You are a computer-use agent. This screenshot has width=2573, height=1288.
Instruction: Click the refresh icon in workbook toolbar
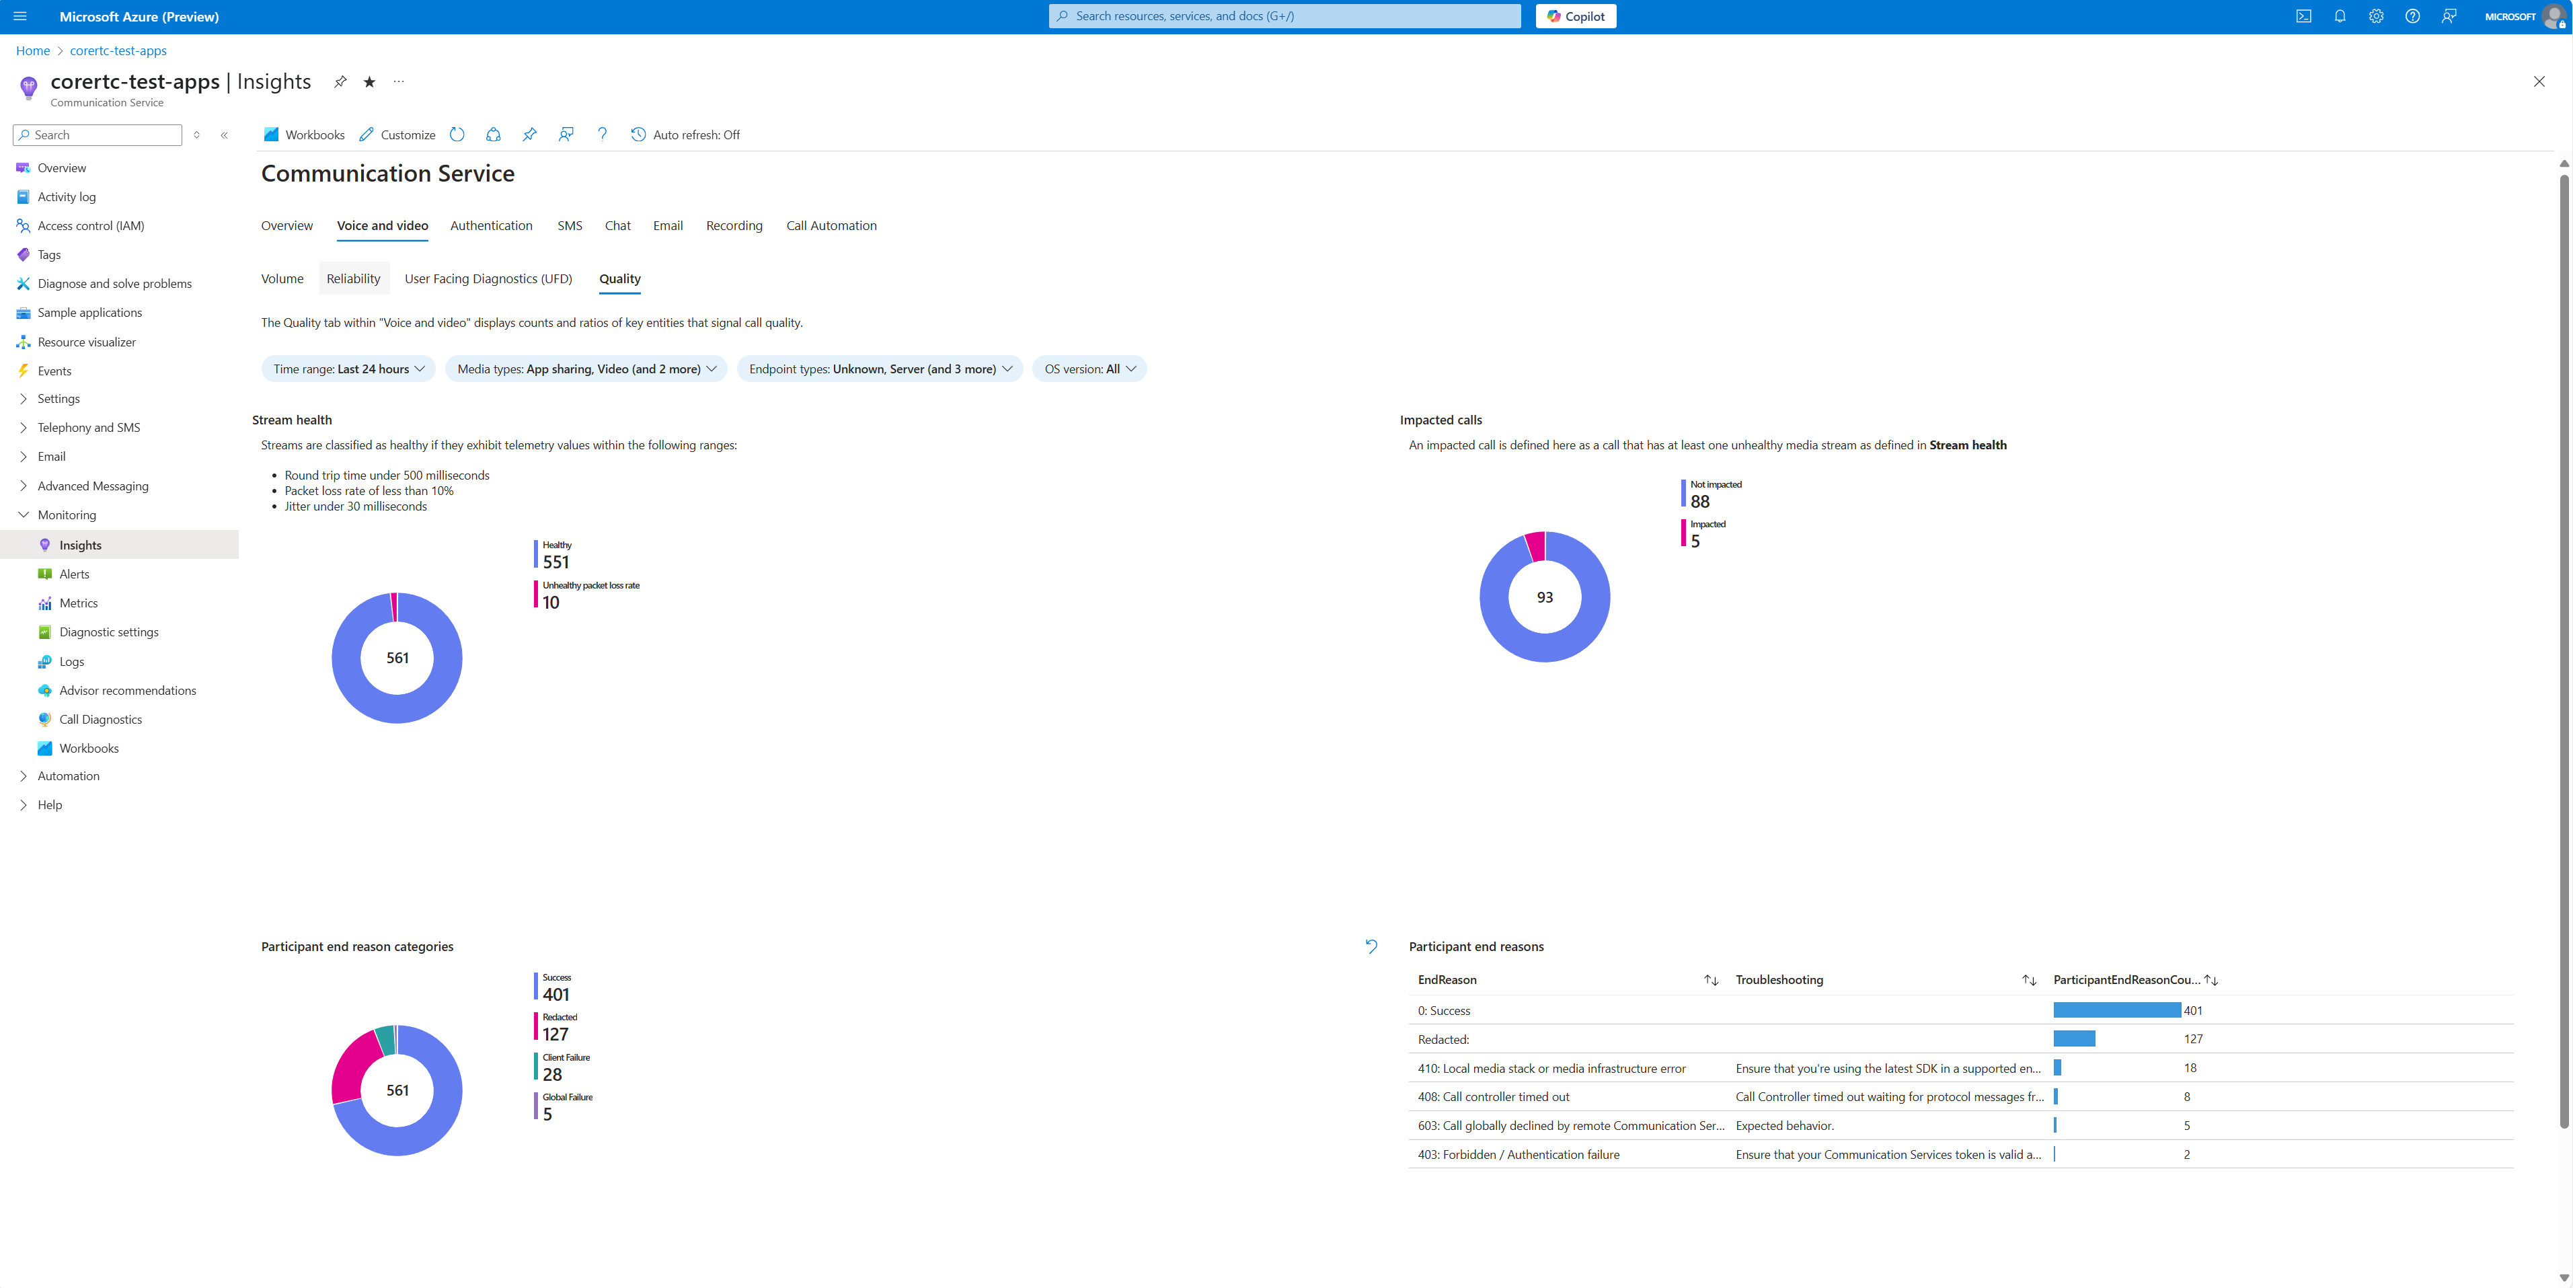point(457,135)
